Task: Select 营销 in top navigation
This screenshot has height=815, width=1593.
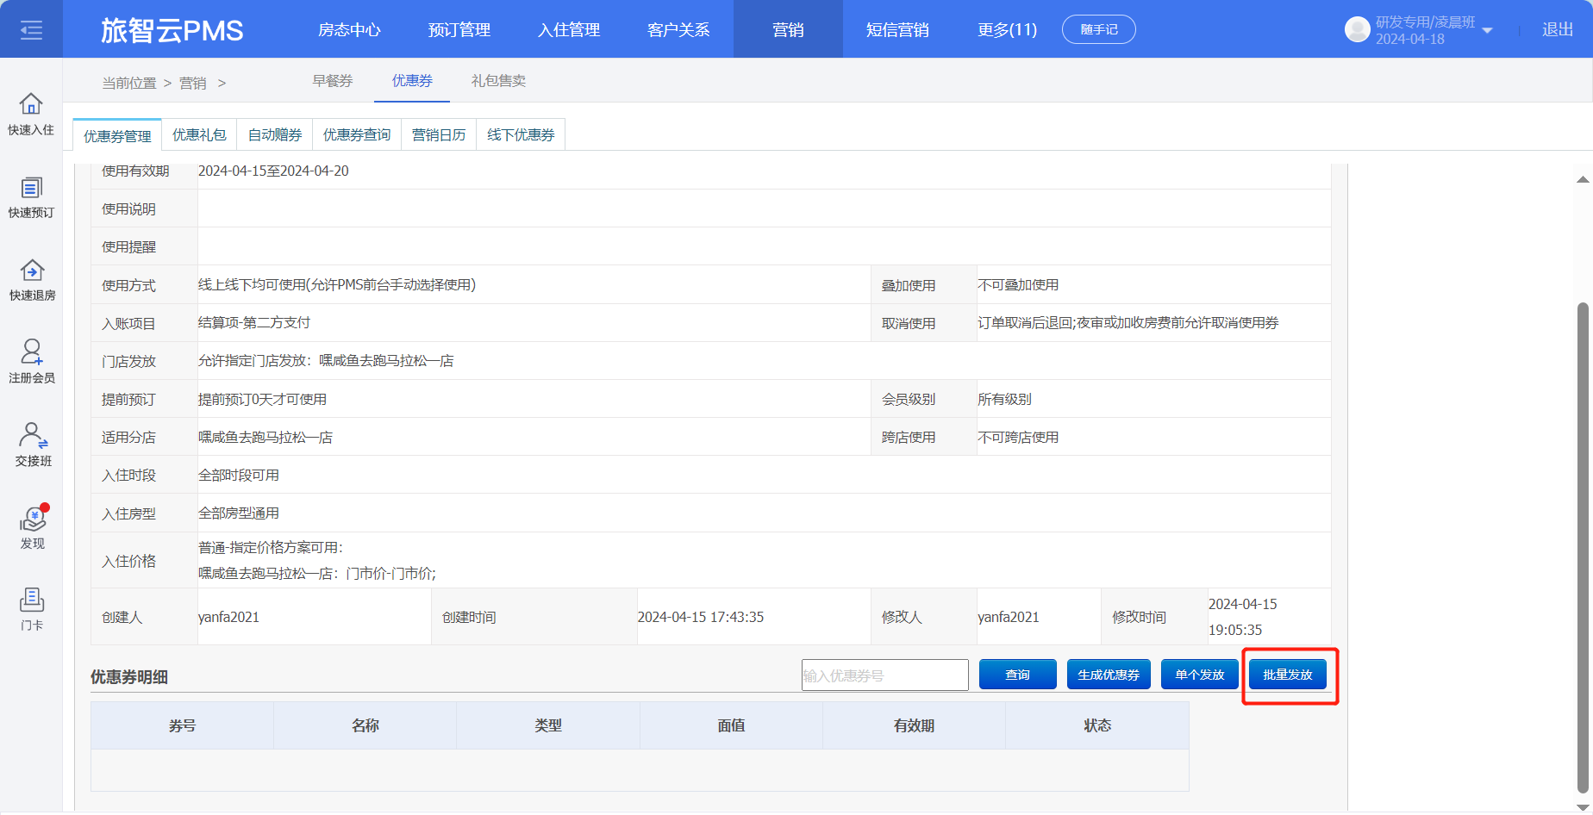Action: [x=788, y=30]
